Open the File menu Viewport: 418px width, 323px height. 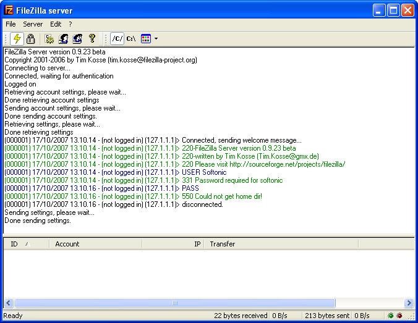tap(11, 24)
